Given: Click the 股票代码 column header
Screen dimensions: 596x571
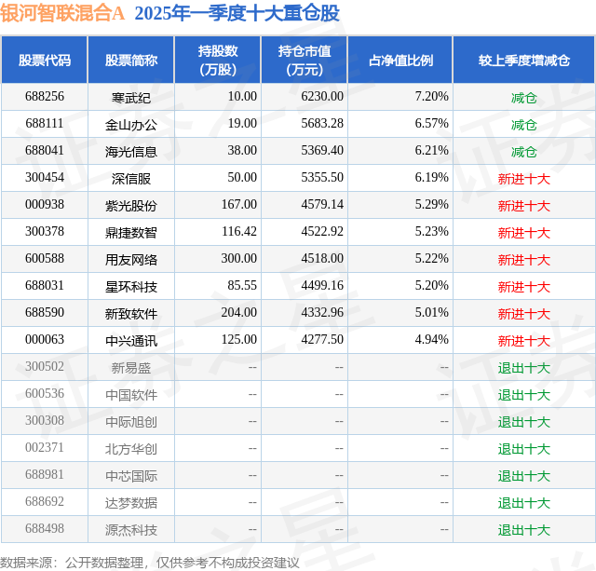Looking at the screenshot, I should coord(45,60).
